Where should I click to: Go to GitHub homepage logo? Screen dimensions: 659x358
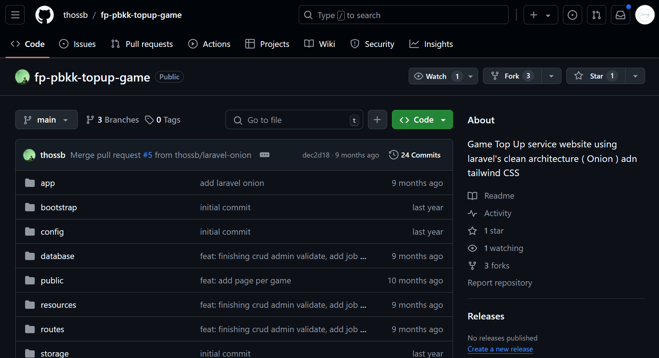click(44, 15)
